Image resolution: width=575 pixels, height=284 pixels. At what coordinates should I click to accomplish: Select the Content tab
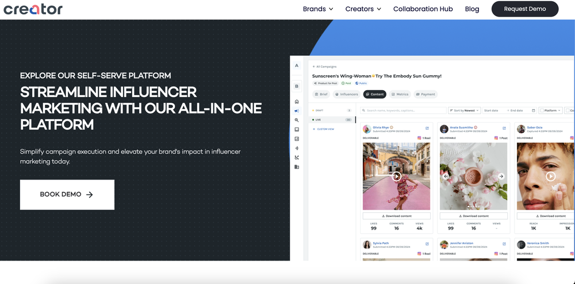coord(375,95)
